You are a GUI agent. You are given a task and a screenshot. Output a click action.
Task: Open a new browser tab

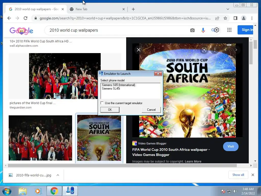[133, 9]
